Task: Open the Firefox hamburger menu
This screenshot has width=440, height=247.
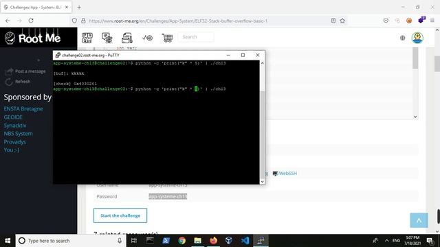Action: coord(432,21)
